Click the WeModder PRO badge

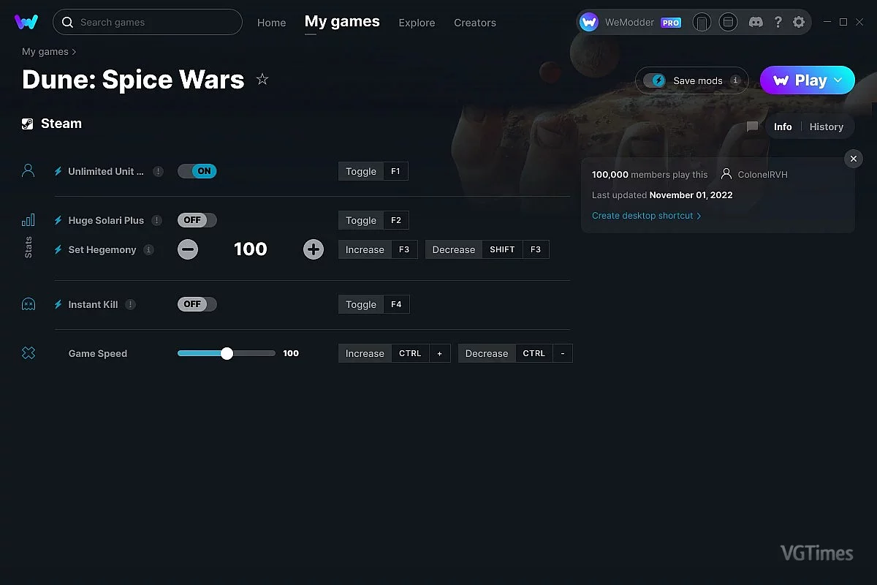click(x=671, y=23)
